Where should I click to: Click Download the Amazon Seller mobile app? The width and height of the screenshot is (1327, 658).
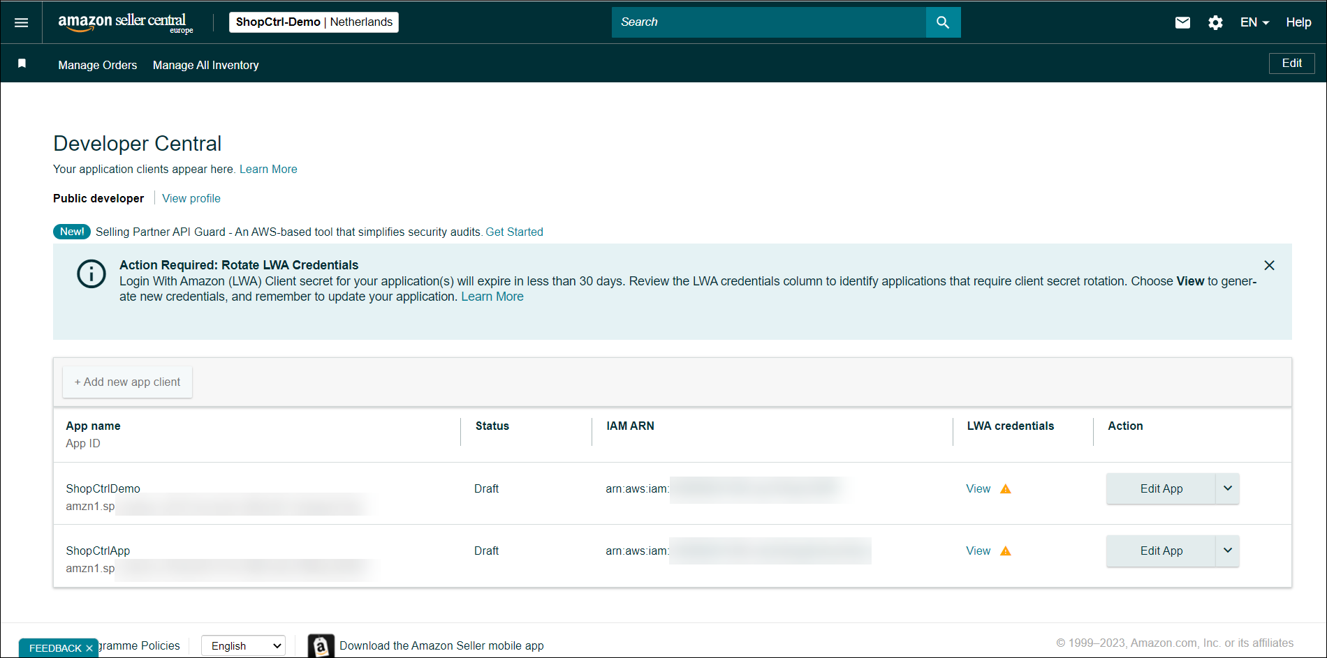(441, 645)
